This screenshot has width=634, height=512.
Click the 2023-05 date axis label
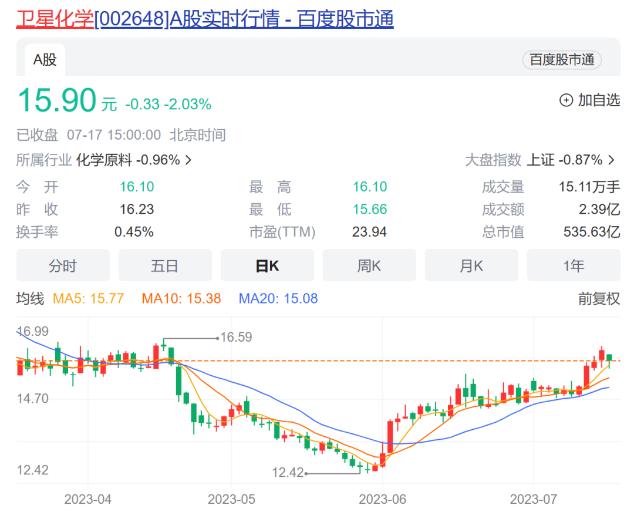click(231, 500)
